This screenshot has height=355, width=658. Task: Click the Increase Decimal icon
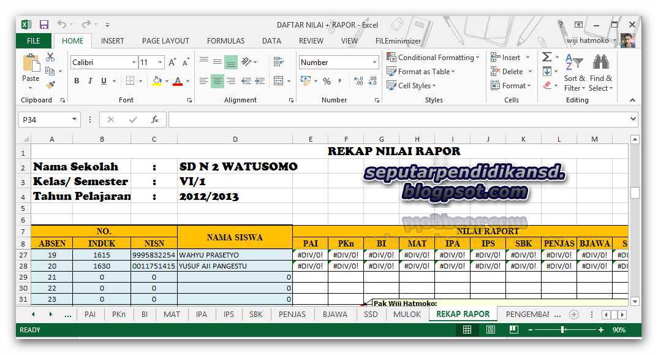[x=357, y=82]
